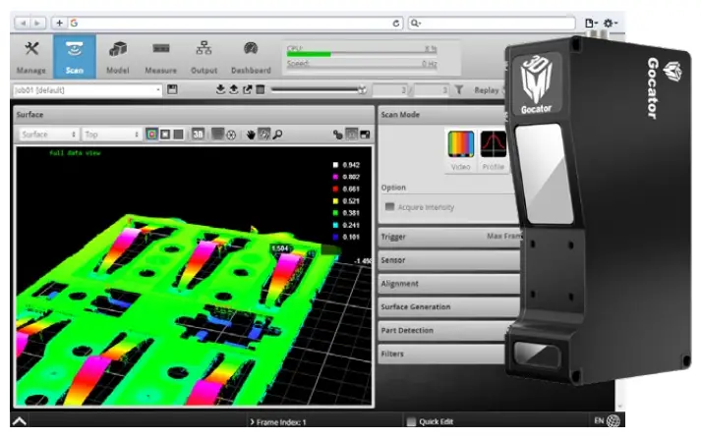Screen dimensions: 701x437
Task: Select the zoom magnifier tool
Action: point(277,135)
